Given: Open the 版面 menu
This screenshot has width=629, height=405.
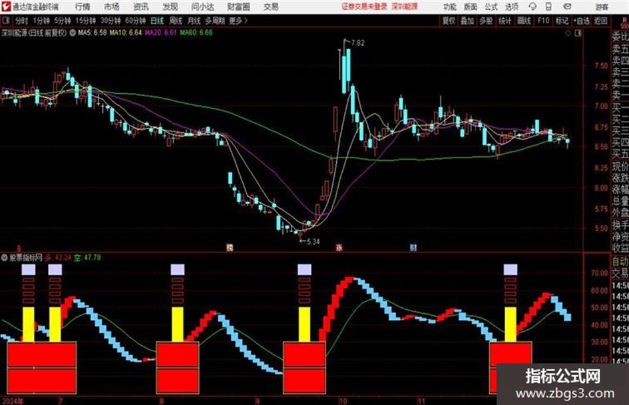Looking at the screenshot, I should 471,7.
